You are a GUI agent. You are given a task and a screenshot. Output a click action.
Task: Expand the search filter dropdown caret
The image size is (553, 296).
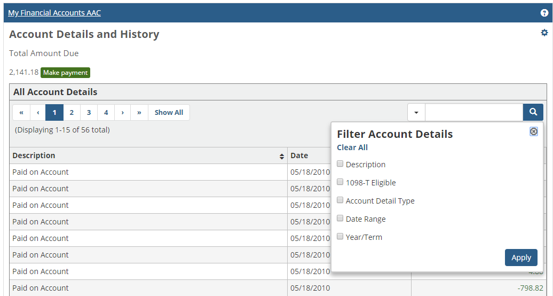point(416,113)
